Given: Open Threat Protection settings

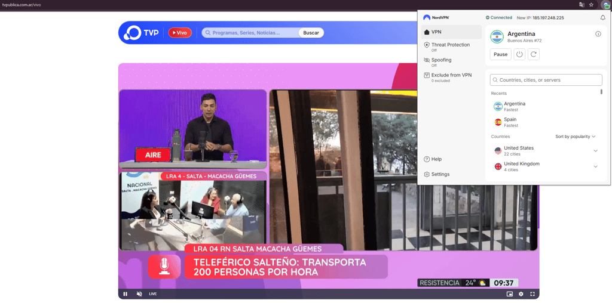Looking at the screenshot, I should (x=452, y=47).
